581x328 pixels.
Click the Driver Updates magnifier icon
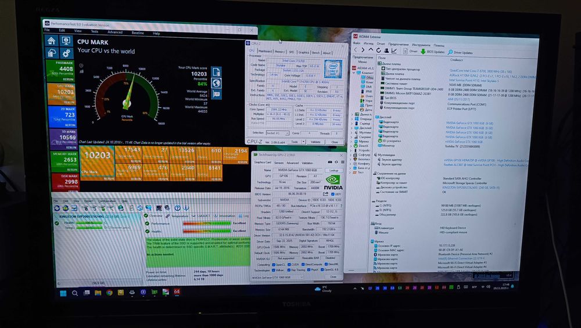click(450, 53)
